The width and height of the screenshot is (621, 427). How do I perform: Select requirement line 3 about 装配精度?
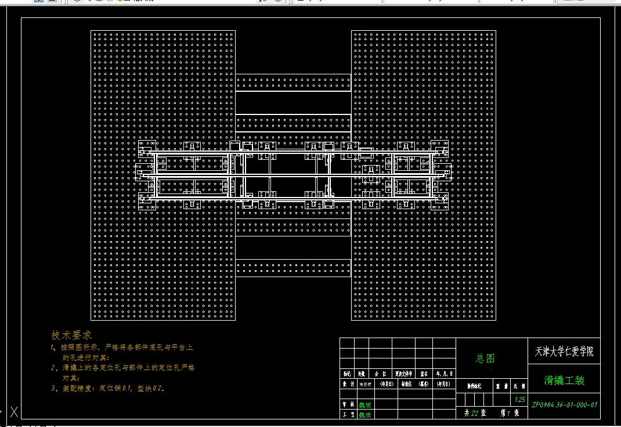107,388
